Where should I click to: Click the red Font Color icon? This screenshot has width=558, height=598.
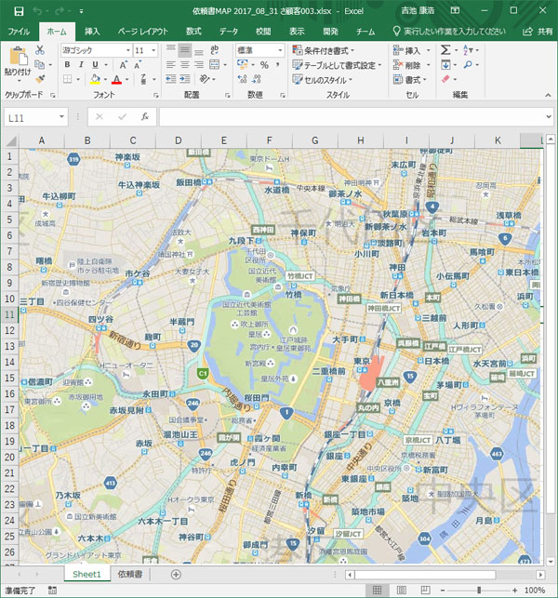click(116, 80)
